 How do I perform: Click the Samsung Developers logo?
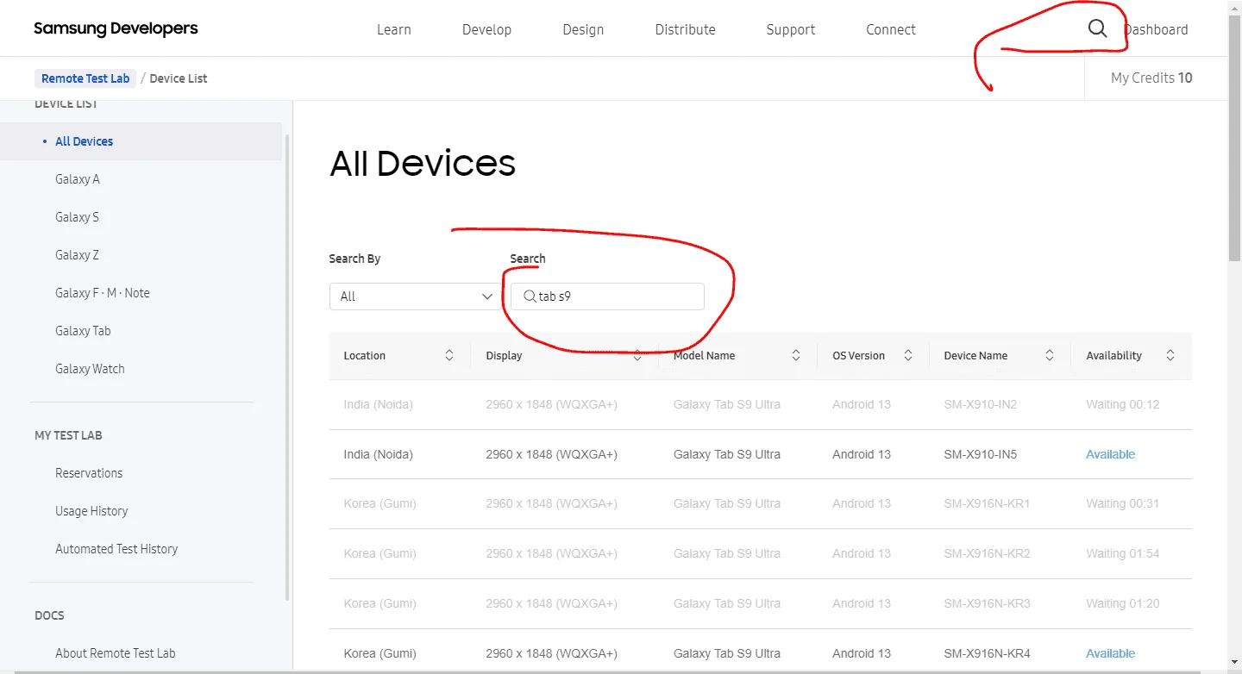(x=116, y=28)
